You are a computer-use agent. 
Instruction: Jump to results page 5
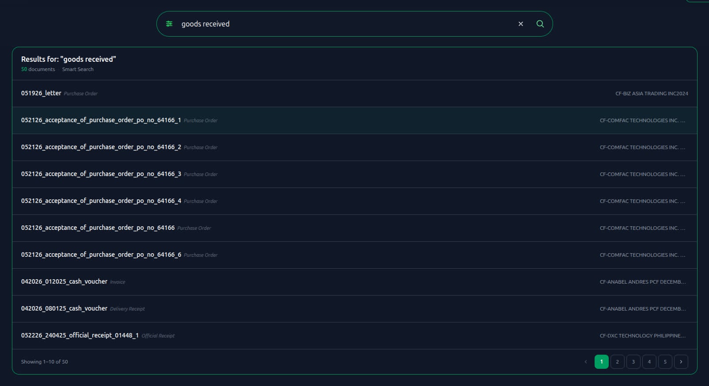tap(665, 362)
